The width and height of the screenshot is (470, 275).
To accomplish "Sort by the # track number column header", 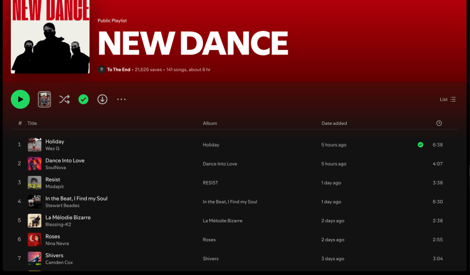I will (20, 123).
